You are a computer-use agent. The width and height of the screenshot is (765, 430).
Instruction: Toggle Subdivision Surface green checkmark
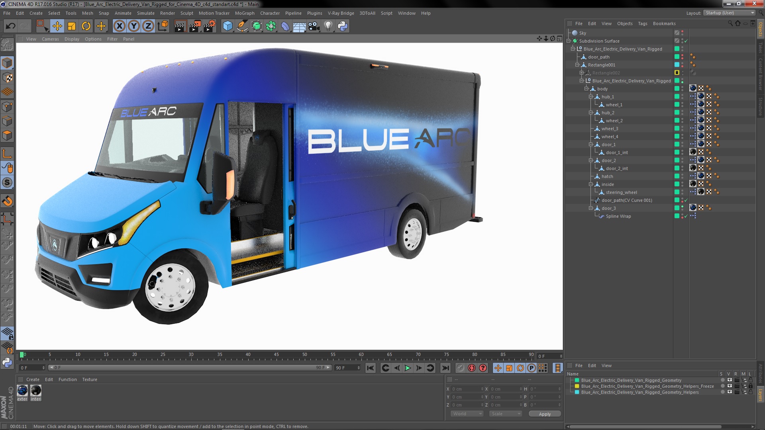coord(686,41)
